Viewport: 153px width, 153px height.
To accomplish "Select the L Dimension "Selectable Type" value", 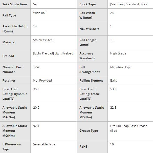I will [44, 144].
